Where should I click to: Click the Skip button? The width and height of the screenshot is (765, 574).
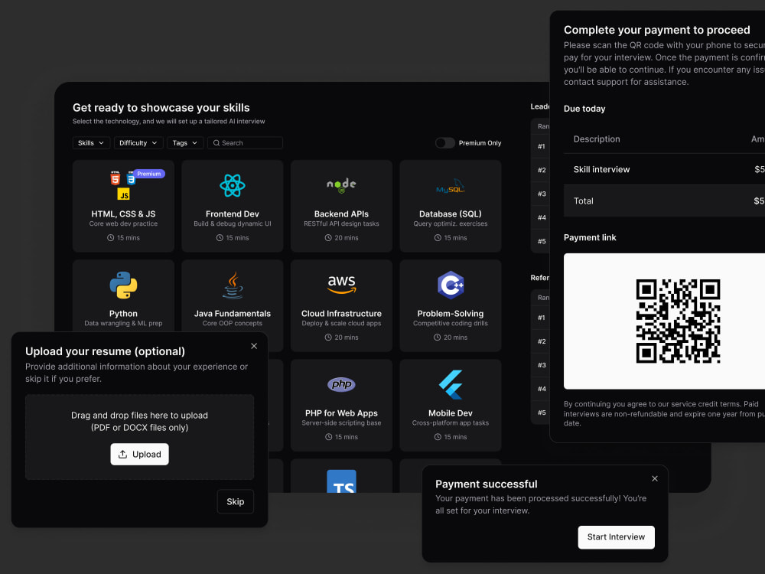(235, 502)
